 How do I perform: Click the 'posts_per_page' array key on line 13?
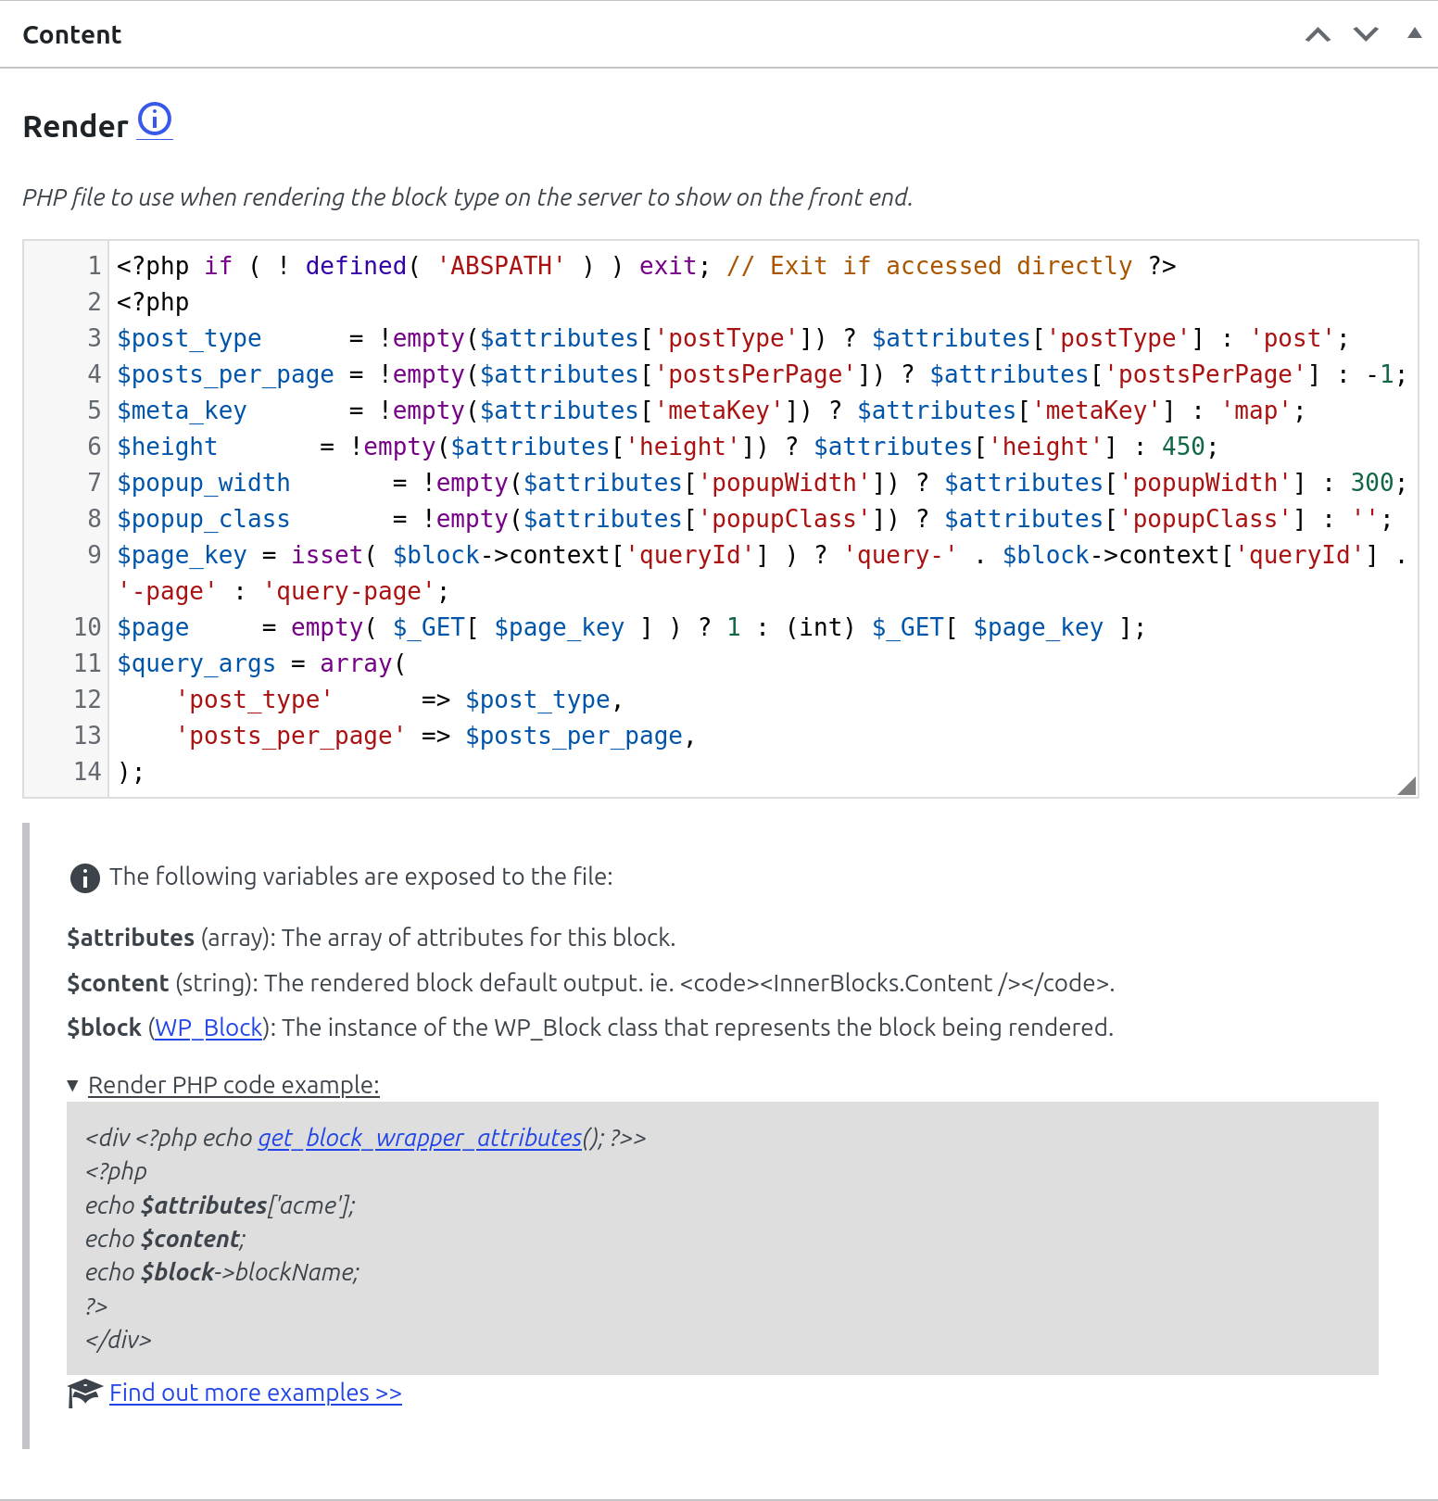click(x=290, y=736)
